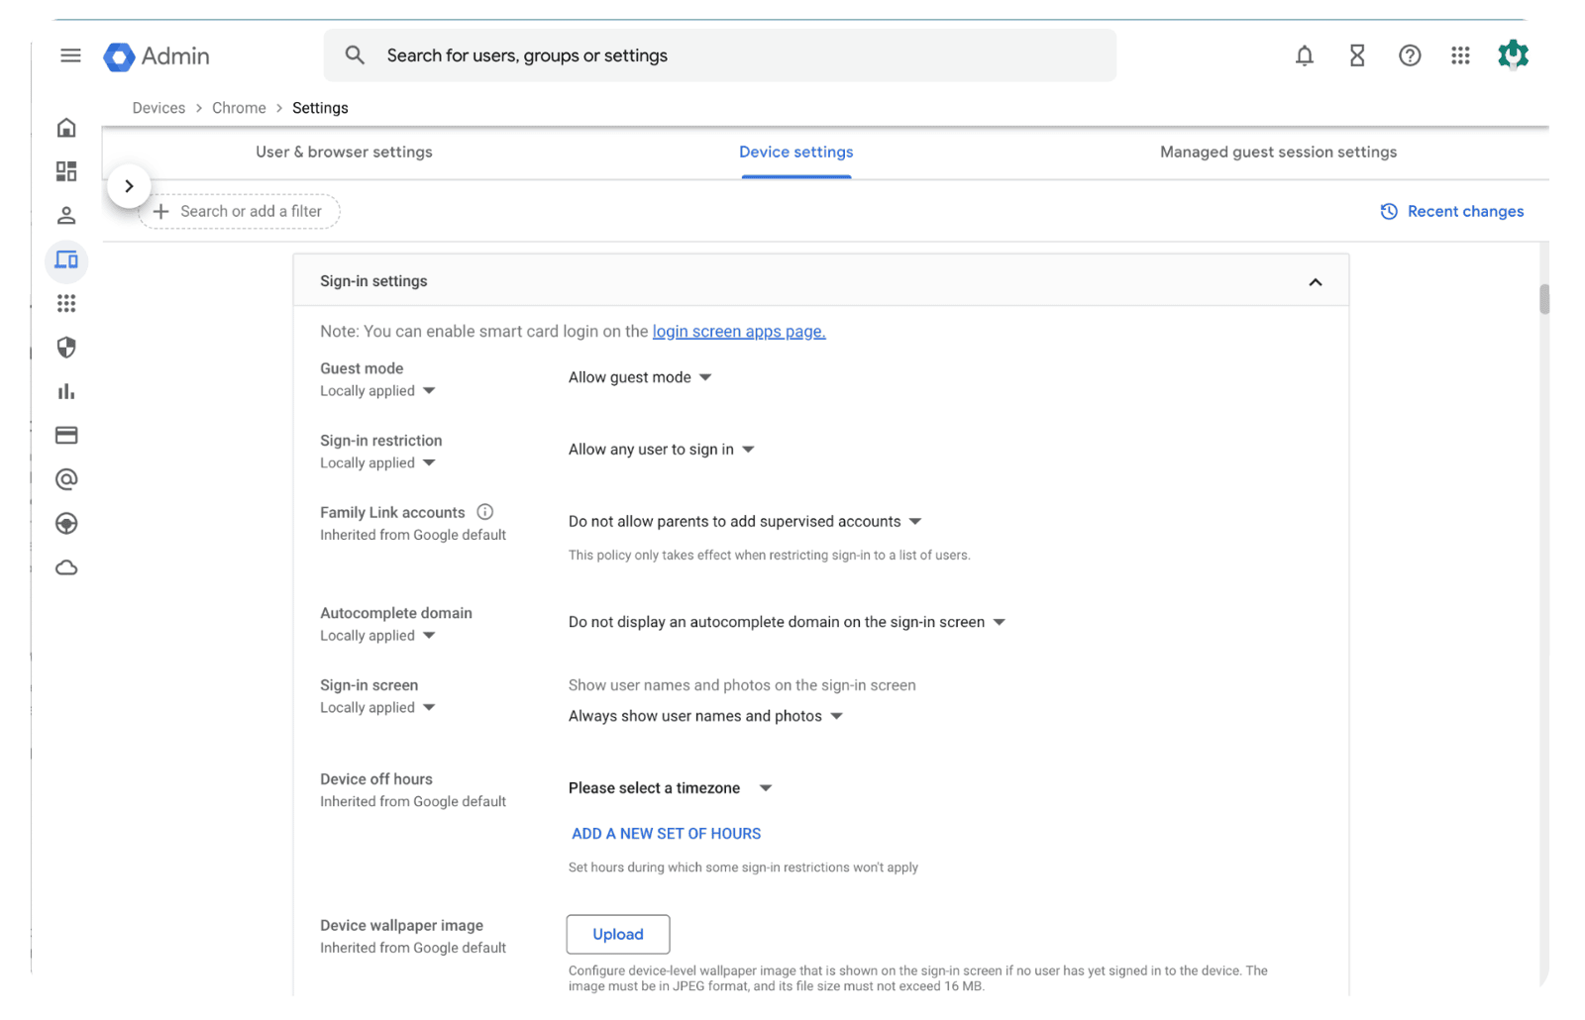Open the Guest mode dropdown

[640, 377]
